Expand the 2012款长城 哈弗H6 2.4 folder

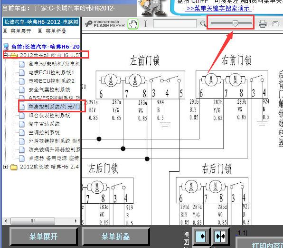coord(5,167)
